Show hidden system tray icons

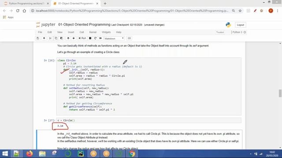[x=251, y=154]
